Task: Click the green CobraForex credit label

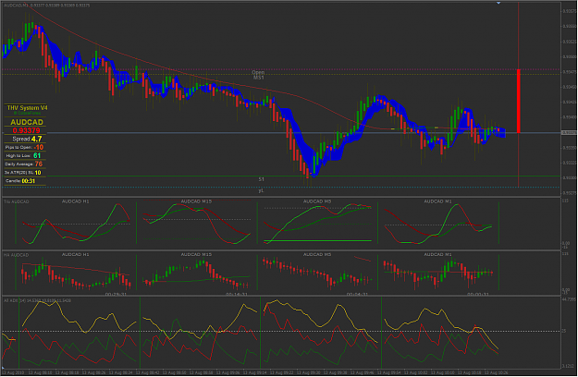Action: (x=27, y=114)
